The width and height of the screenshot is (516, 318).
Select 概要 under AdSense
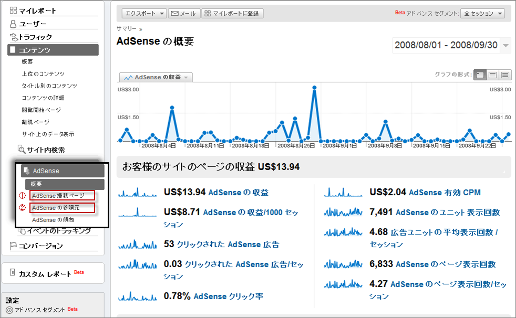point(65,184)
